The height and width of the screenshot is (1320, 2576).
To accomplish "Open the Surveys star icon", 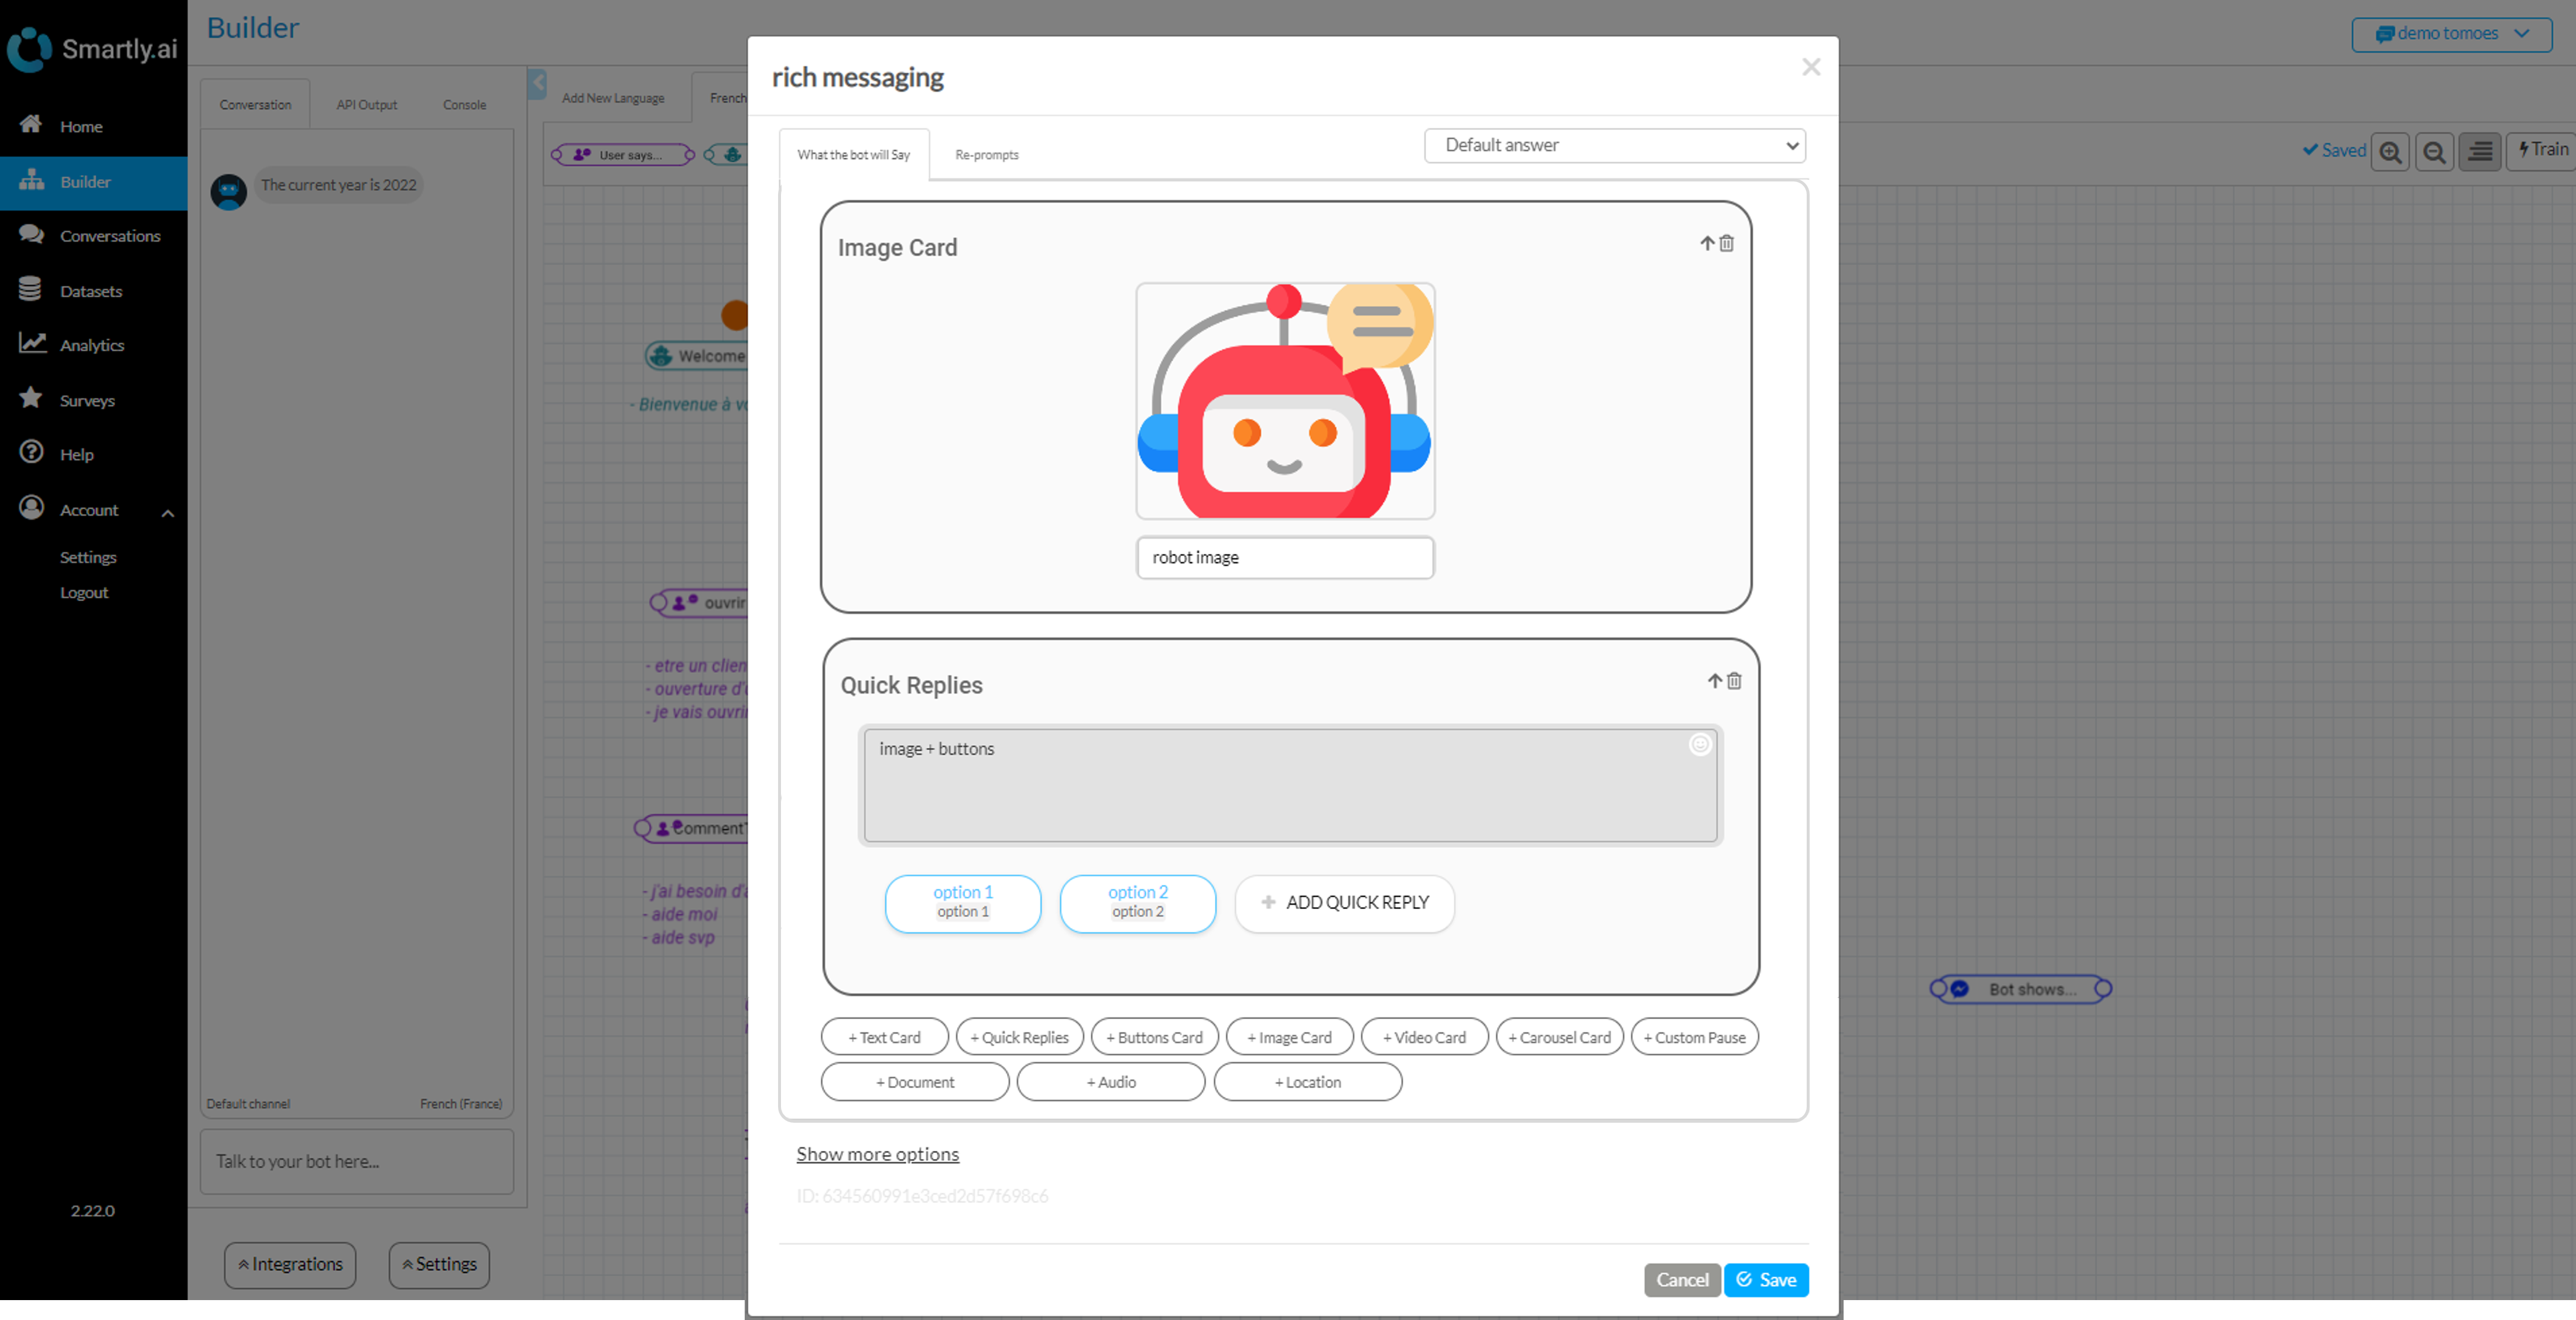I will pyautogui.click(x=31, y=399).
